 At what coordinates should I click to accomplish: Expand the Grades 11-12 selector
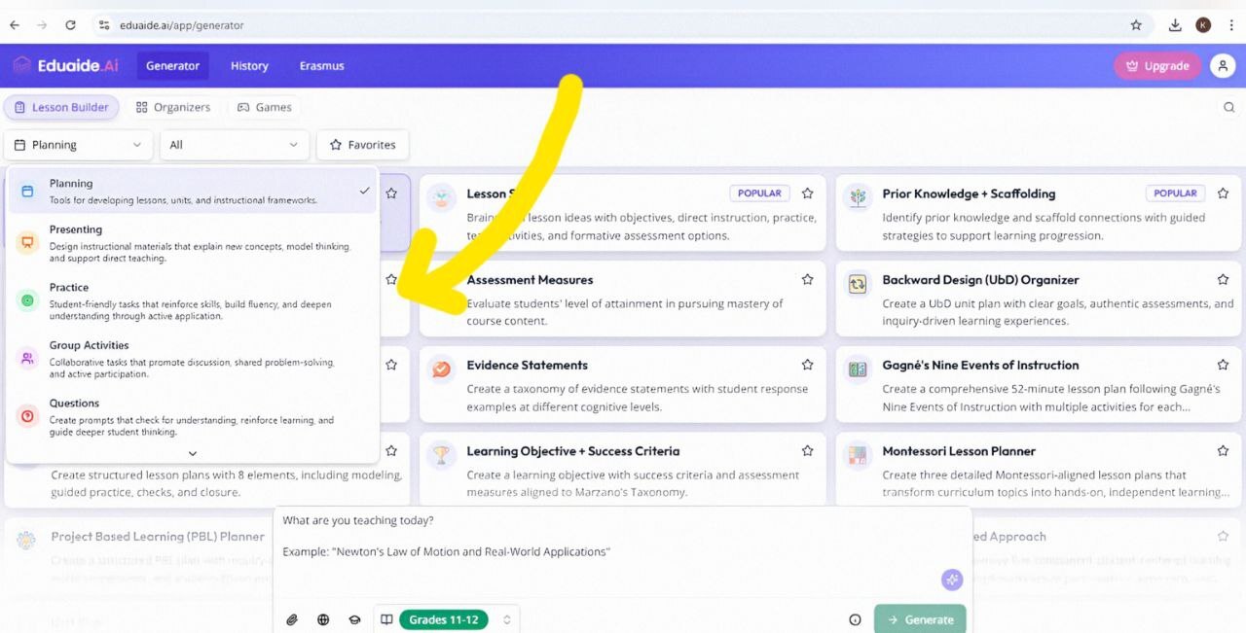(x=506, y=619)
